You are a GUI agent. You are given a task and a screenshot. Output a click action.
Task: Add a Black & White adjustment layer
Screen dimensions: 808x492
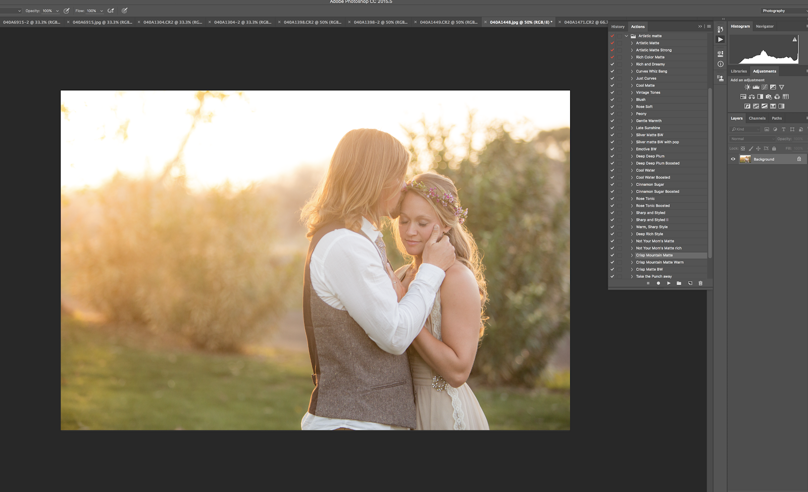[x=760, y=96]
